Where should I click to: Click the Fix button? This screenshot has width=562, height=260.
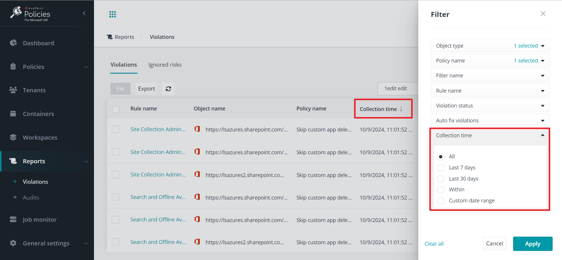point(120,89)
